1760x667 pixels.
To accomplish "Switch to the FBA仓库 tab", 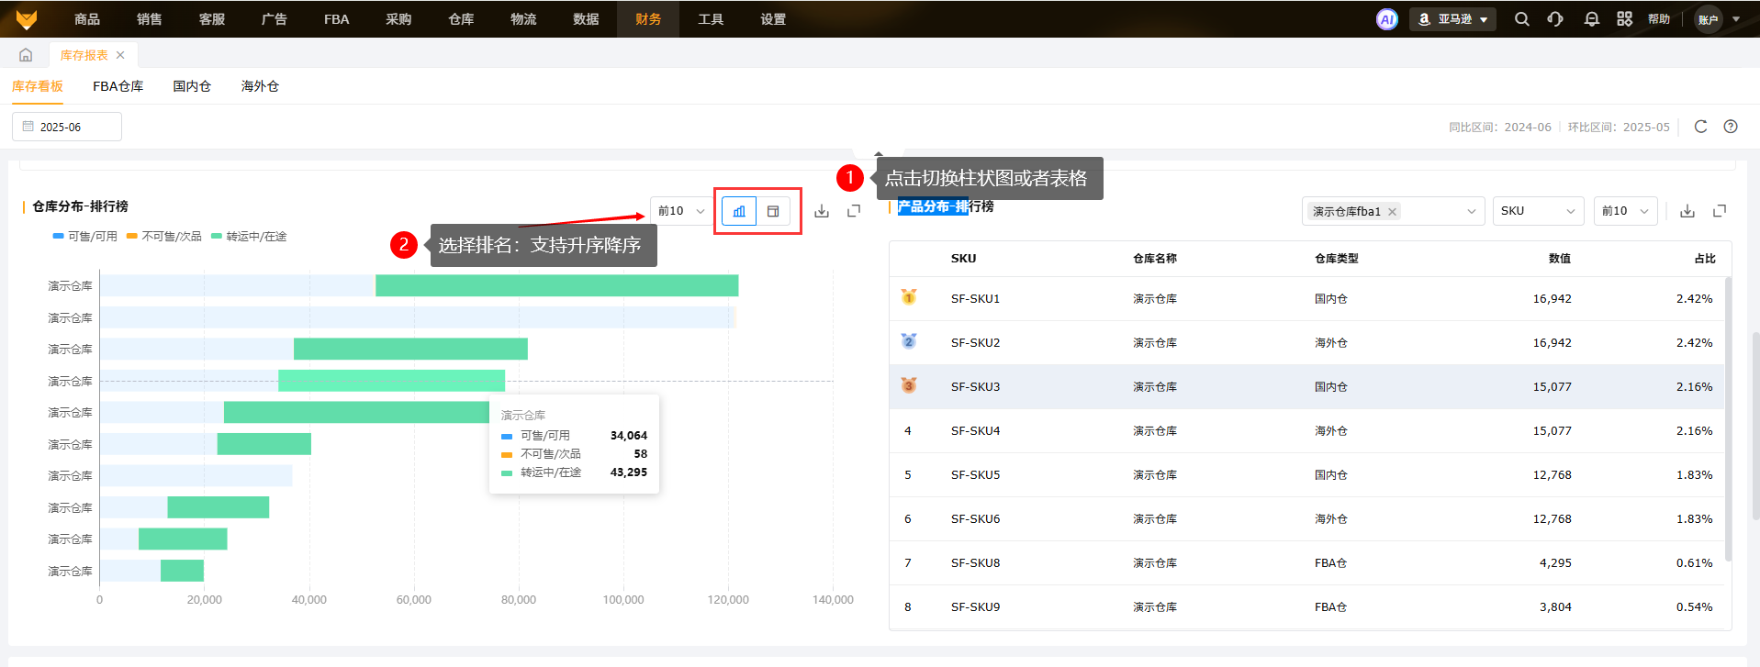I will coord(118,86).
